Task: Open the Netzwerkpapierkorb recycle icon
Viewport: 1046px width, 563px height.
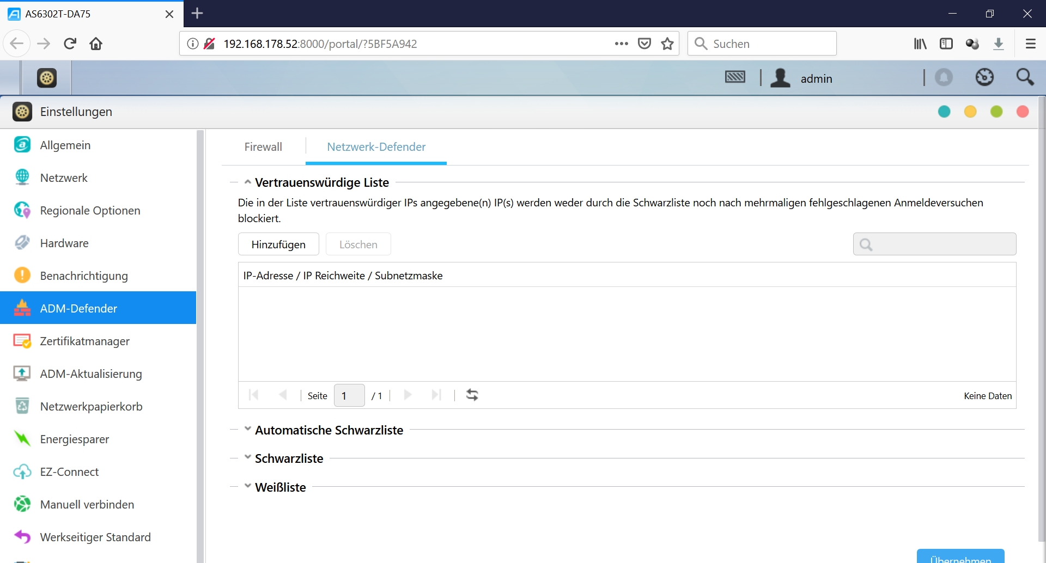Action: [22, 406]
